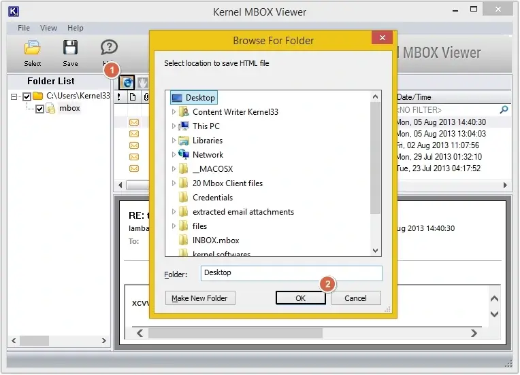Viewport: 520px width, 375px height.
Task: Click the INBOX.mbox folder icon
Action: coord(183,240)
